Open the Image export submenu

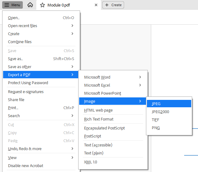113,101
